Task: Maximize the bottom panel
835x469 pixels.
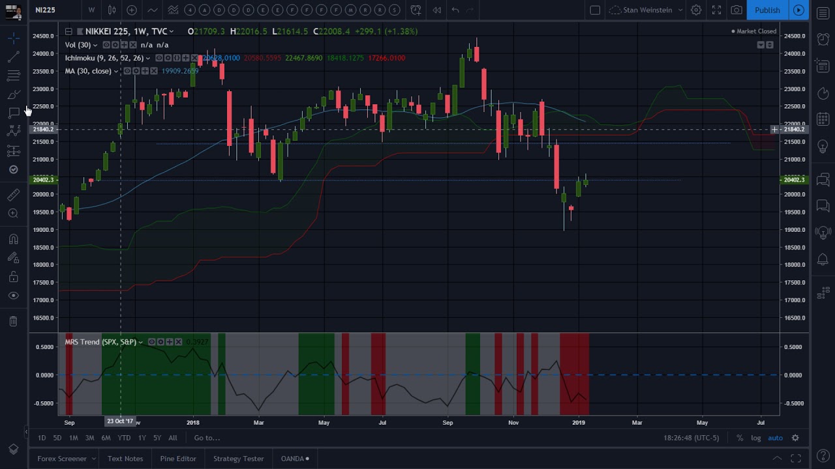Action: click(x=795, y=459)
